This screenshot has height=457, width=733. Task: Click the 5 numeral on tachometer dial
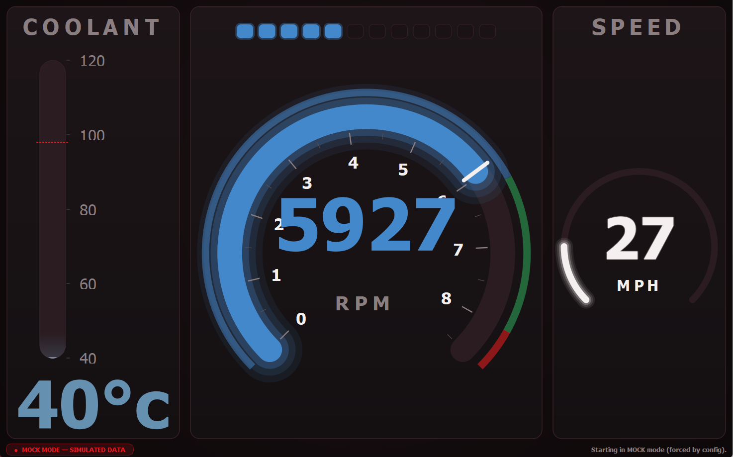[403, 170]
